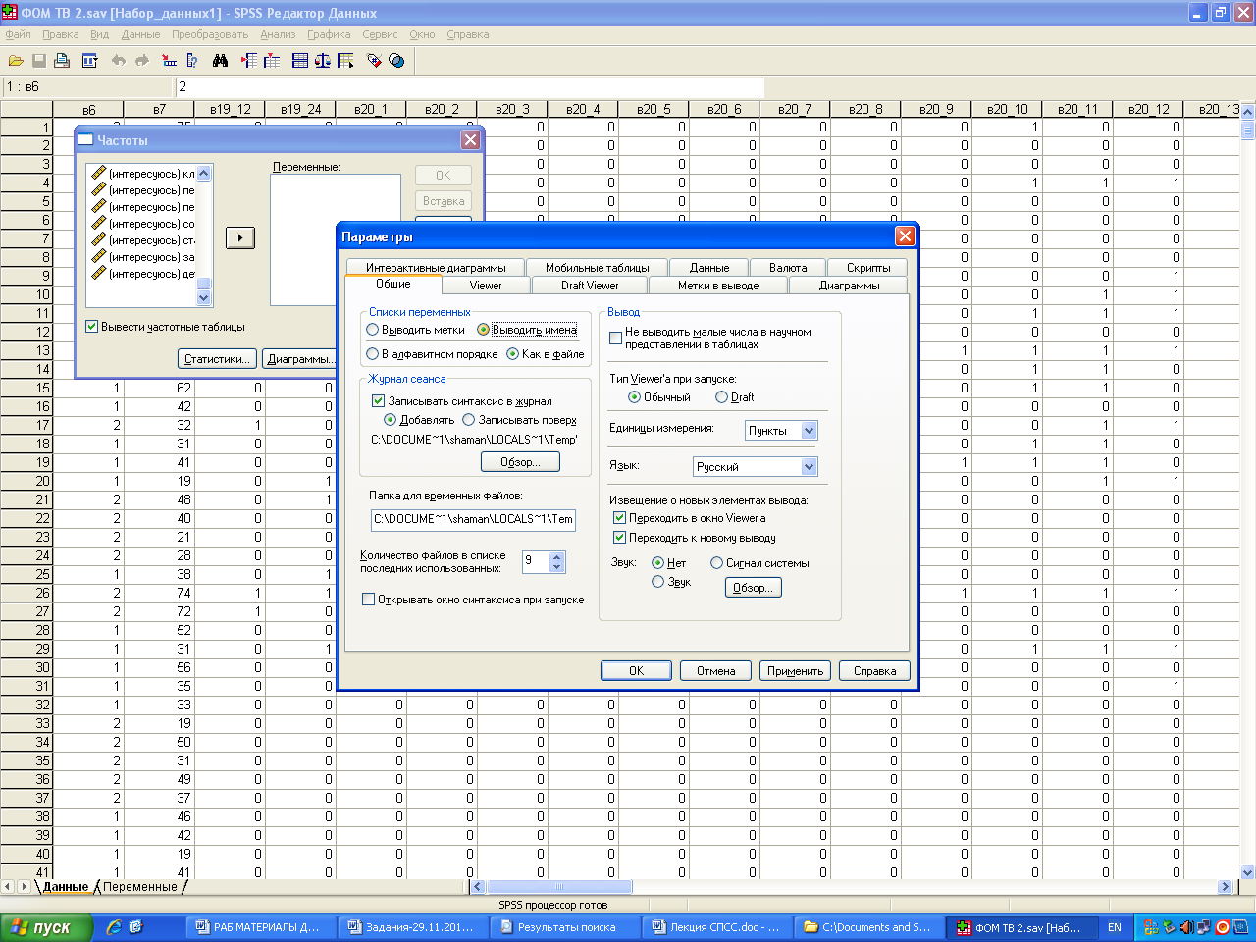Click the EN language indicator in the tray
The height and width of the screenshot is (942, 1256).
1115,927
